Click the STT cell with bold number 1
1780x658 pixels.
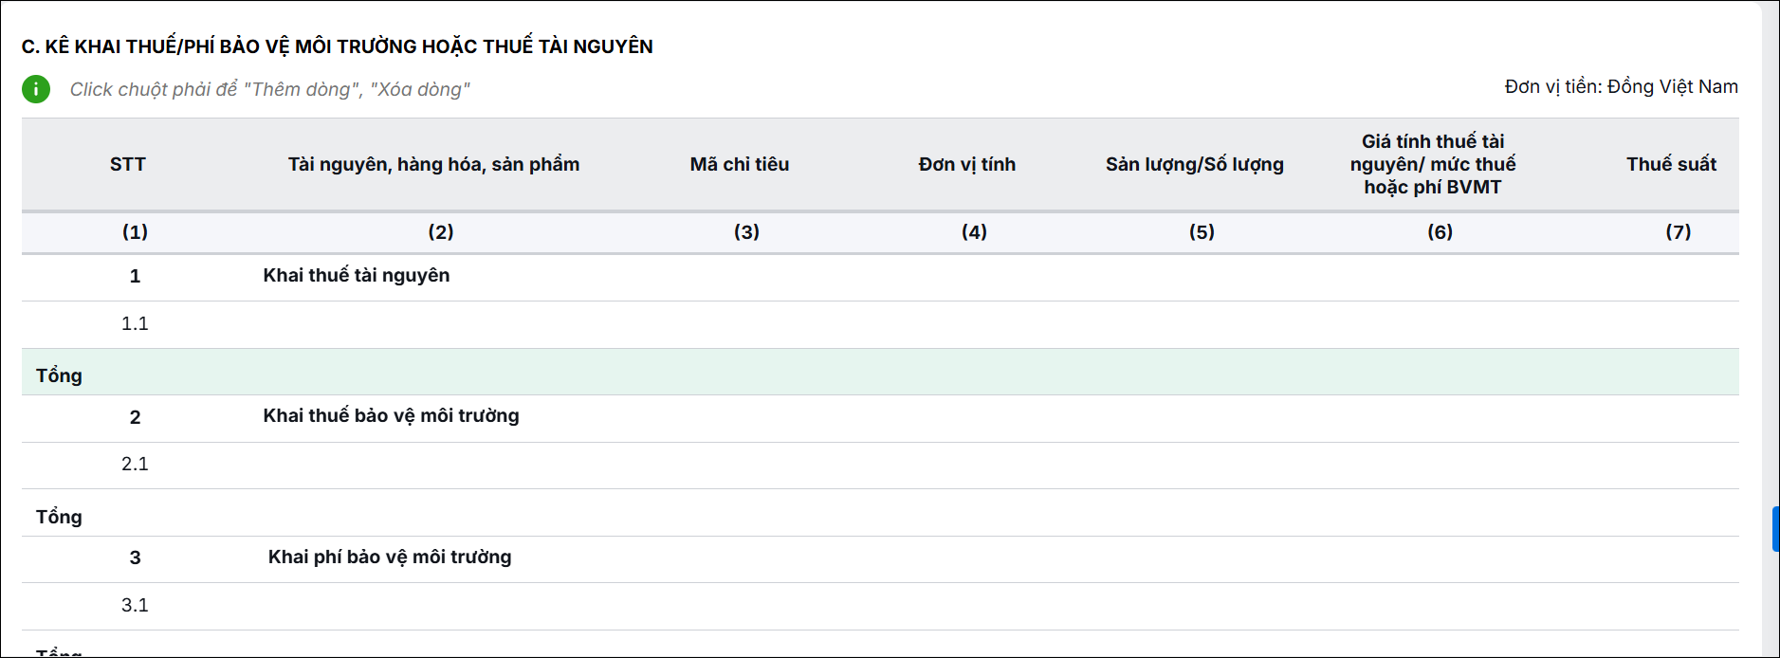tap(135, 277)
